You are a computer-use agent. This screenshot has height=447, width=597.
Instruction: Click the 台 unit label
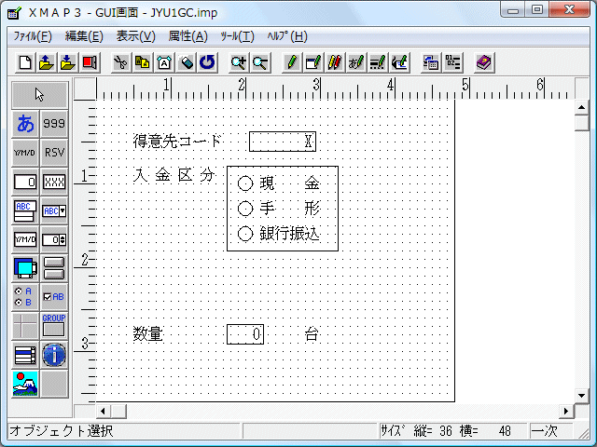click(x=312, y=334)
